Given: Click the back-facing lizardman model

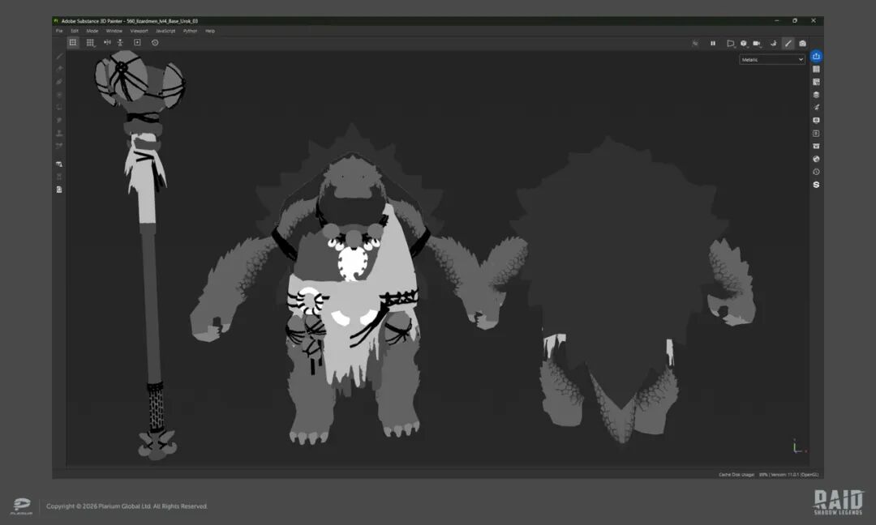Looking at the screenshot, I should tap(620, 290).
